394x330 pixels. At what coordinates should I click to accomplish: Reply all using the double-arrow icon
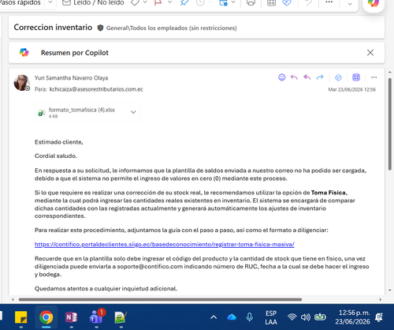[x=307, y=77]
